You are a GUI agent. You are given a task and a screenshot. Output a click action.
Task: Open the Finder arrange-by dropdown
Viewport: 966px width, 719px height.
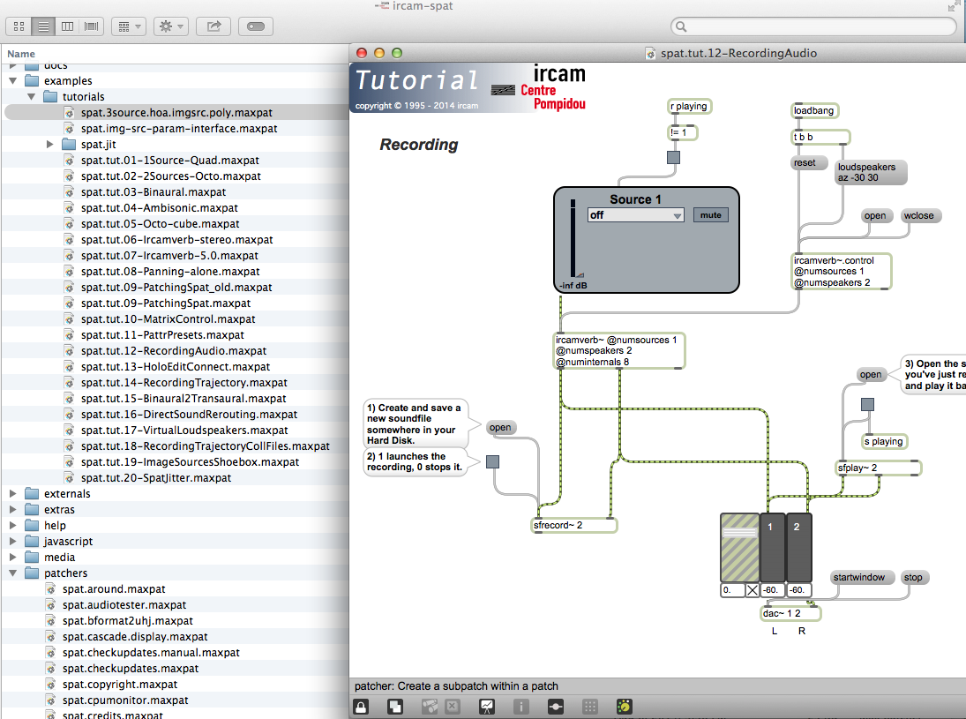pos(129,26)
